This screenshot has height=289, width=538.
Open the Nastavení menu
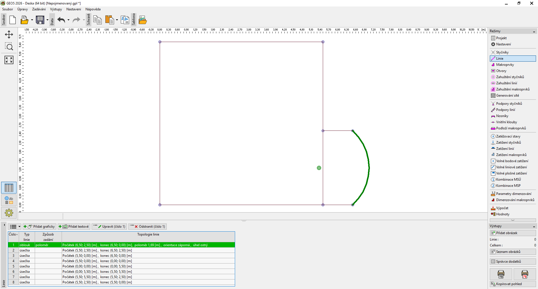(73, 9)
